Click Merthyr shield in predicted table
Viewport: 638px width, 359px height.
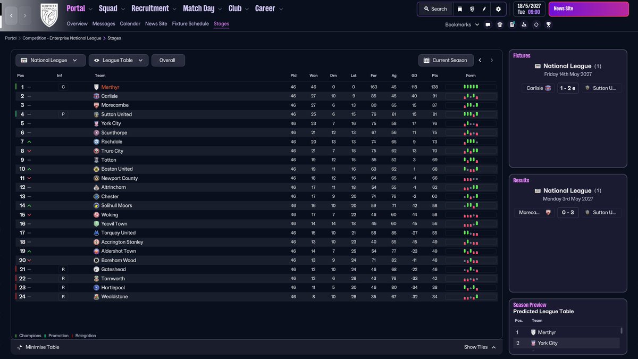533,332
